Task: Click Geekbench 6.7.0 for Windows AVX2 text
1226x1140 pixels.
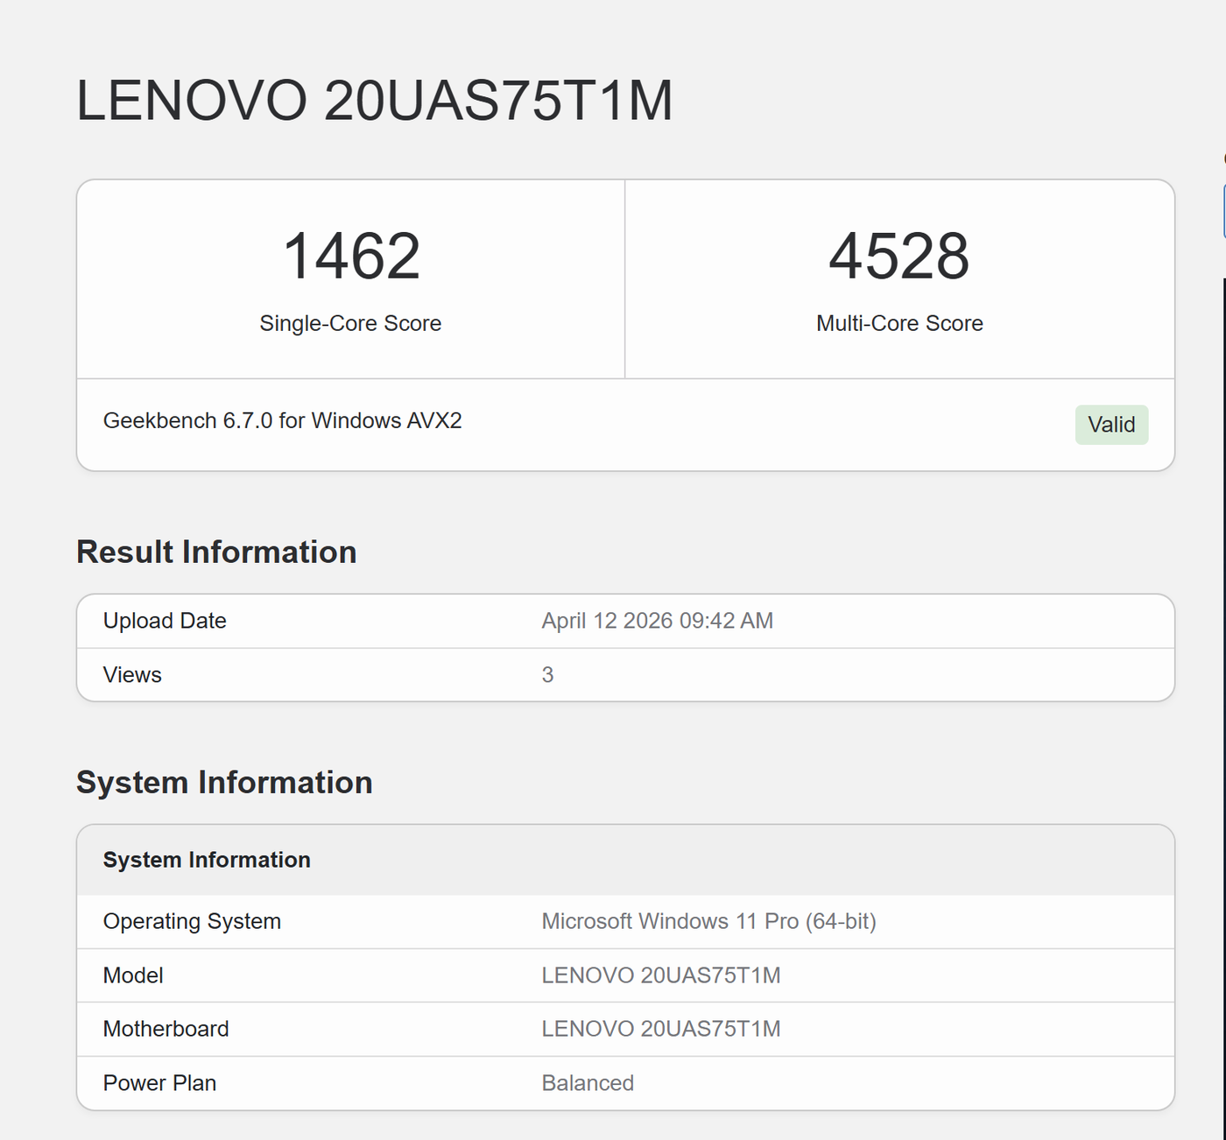Action: point(282,420)
